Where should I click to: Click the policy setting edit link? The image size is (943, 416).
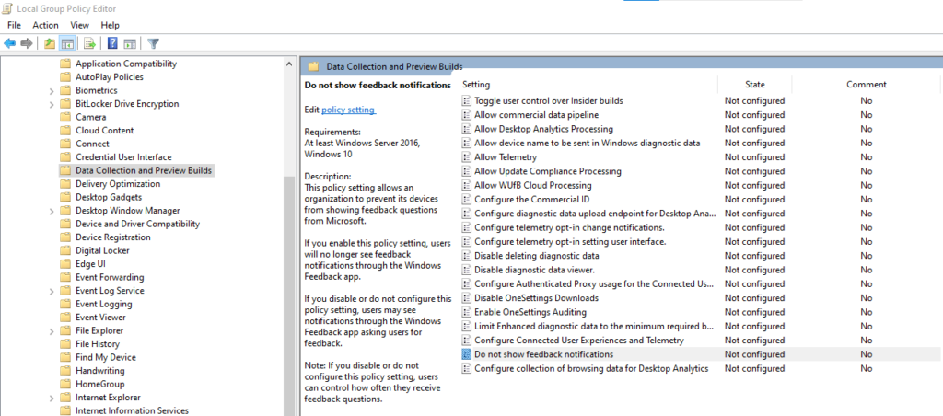[x=348, y=110]
